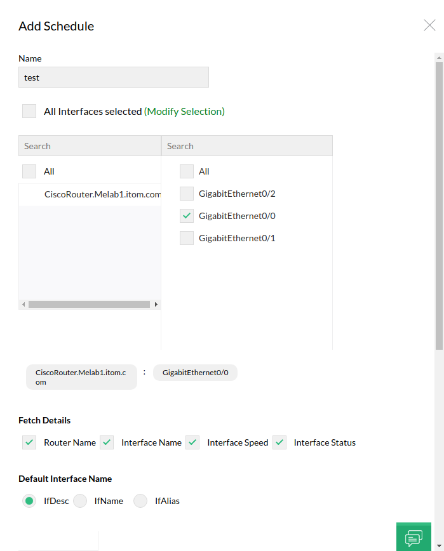Disable the Interface Speed fetch detail

[192, 442]
